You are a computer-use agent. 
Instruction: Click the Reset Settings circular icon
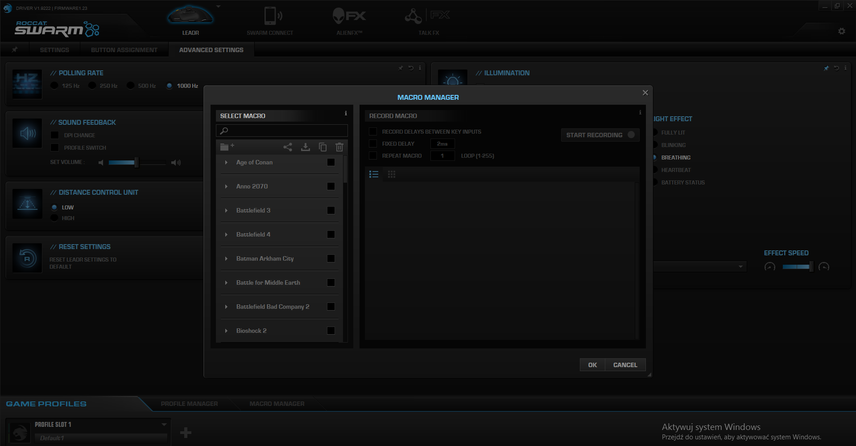pos(27,258)
